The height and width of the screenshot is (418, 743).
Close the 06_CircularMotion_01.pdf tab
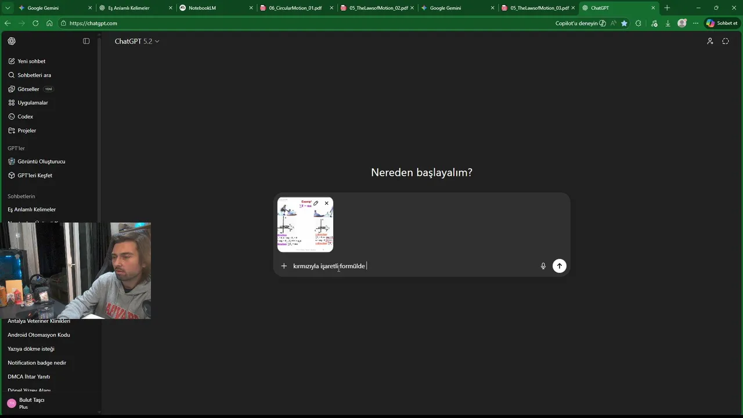coord(331,8)
